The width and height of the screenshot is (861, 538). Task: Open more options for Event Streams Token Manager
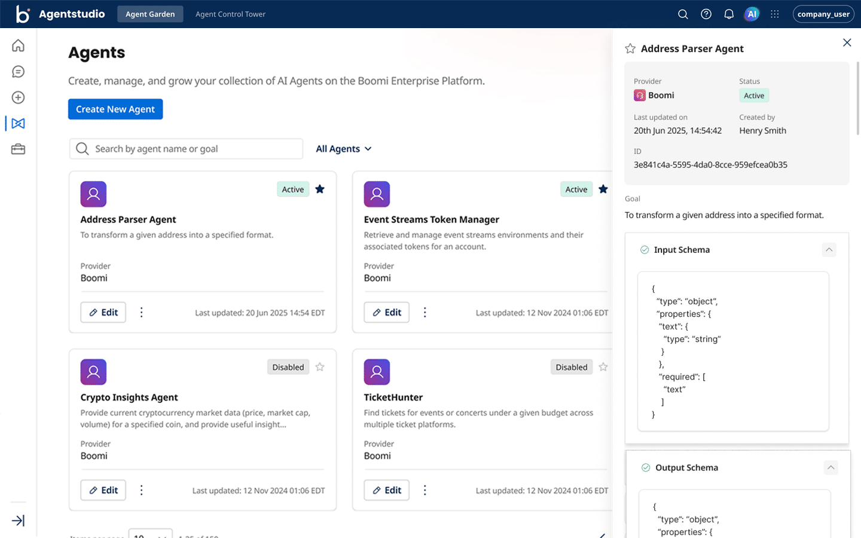click(425, 312)
